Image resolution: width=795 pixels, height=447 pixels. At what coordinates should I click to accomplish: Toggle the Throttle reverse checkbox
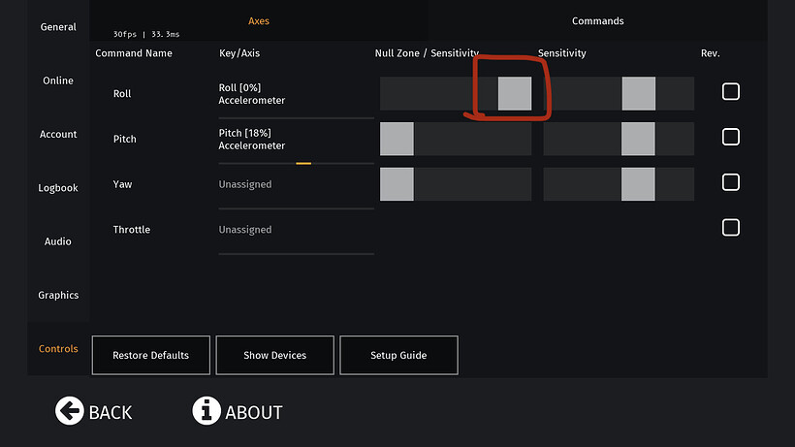pyautogui.click(x=731, y=228)
